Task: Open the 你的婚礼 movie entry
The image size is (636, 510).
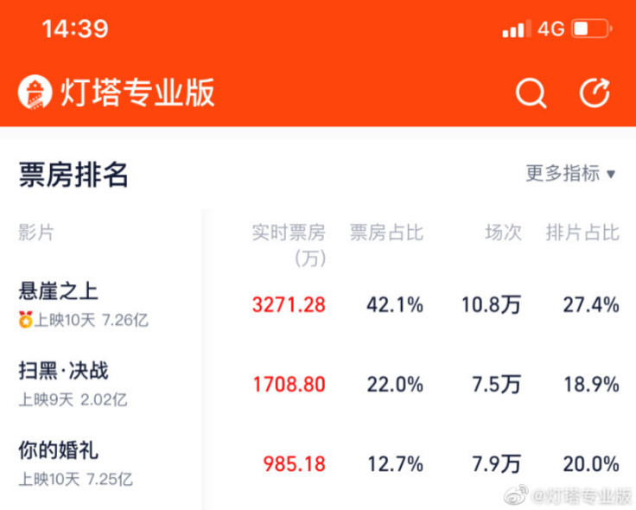Action: [59, 450]
